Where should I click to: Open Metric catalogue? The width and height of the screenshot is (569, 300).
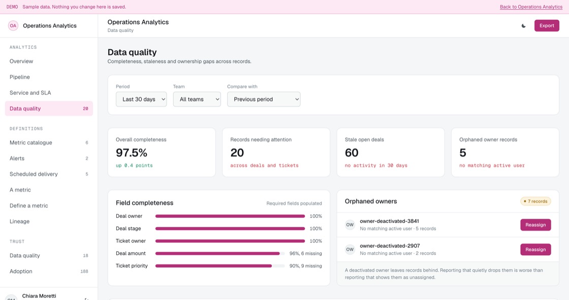pyautogui.click(x=49, y=143)
